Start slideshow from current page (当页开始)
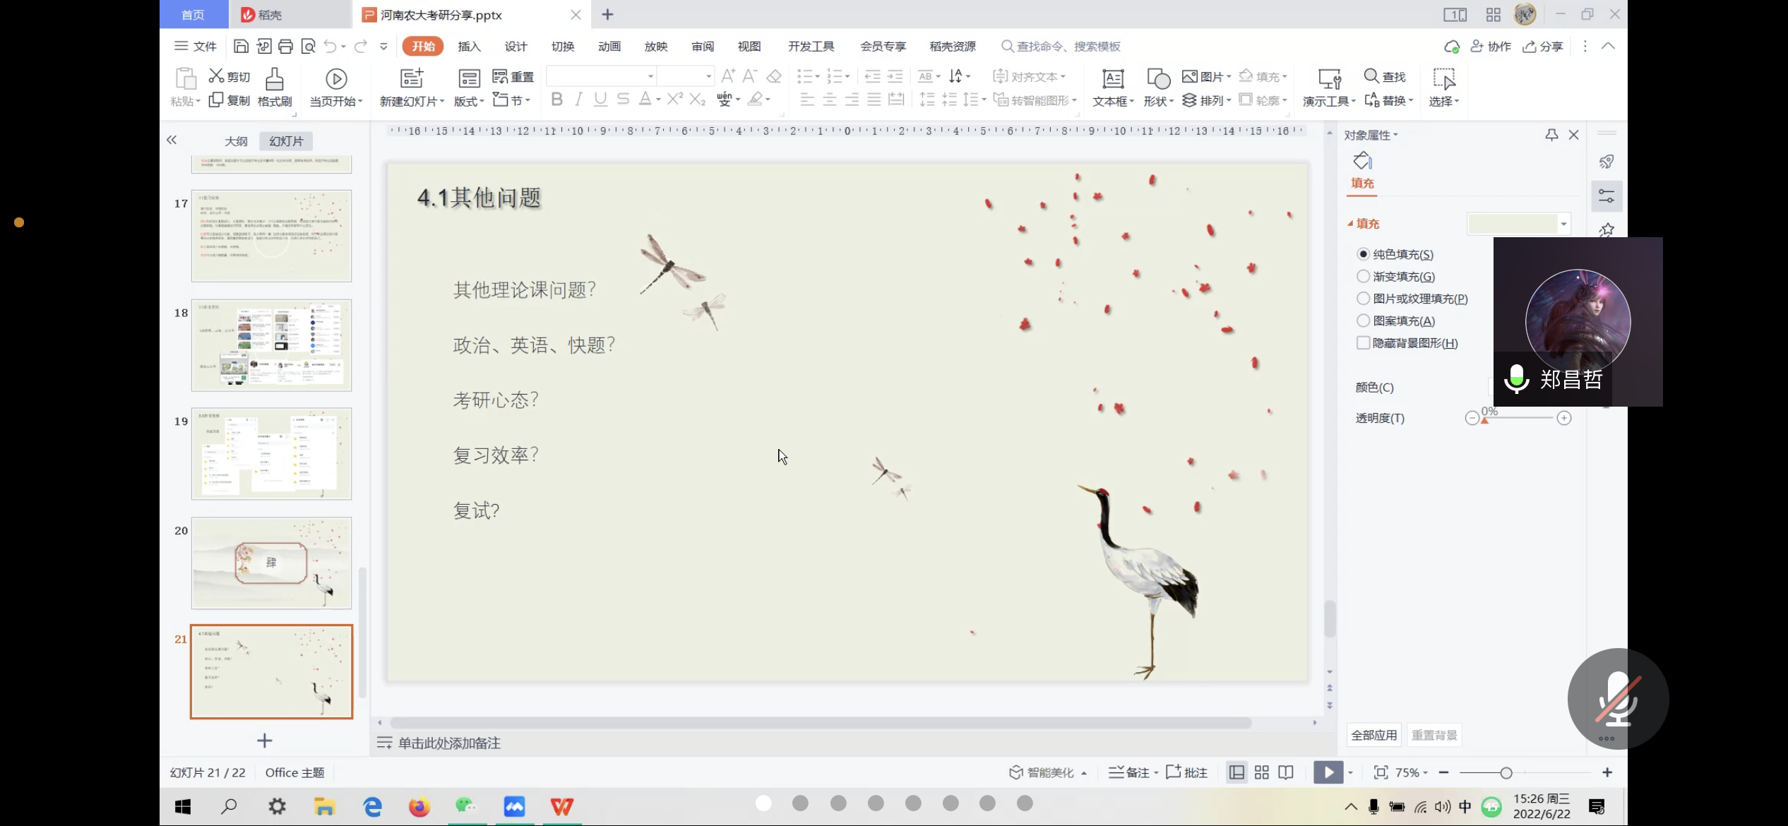This screenshot has width=1788, height=826. point(336,88)
